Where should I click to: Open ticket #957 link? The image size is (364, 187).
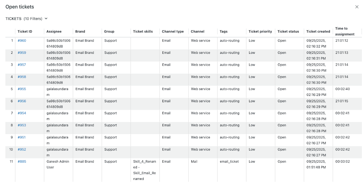tap(22, 65)
